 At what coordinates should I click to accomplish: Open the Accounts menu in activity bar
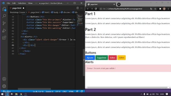(x=4, y=79)
